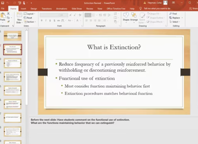The width and height of the screenshot is (198, 144).
Task: Toggle Bold formatting
Action: tap(42, 20)
